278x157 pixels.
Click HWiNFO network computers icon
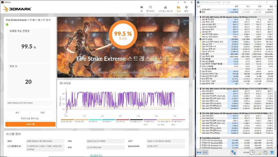233,152
